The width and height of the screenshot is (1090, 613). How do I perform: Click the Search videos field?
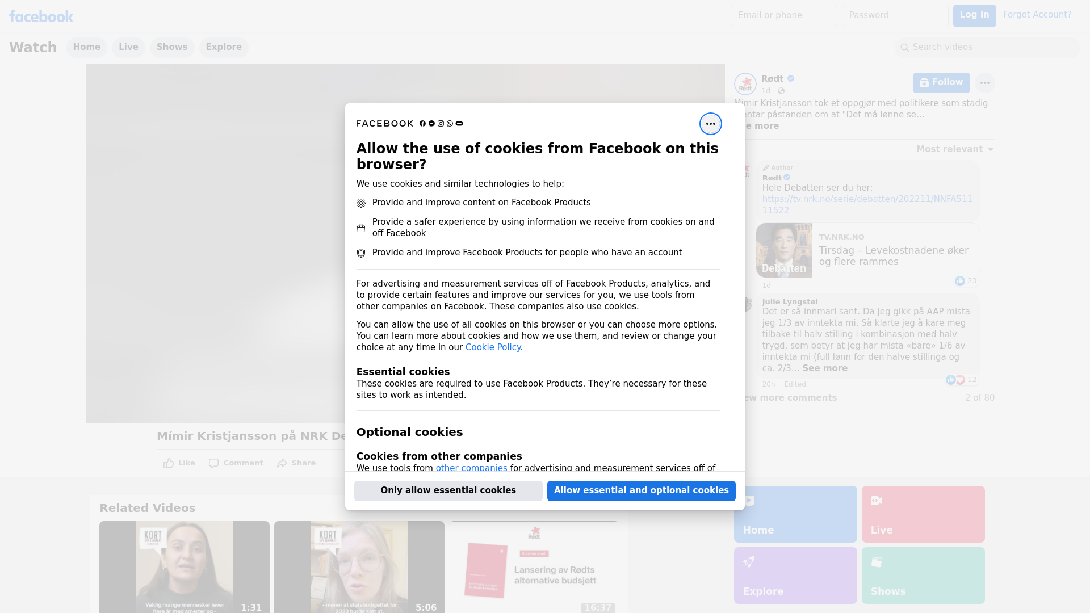tap(988, 48)
